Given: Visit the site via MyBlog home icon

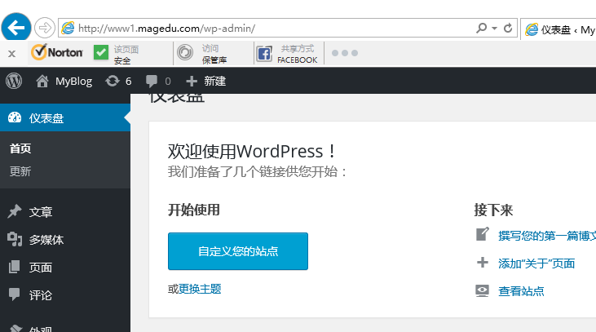Looking at the screenshot, I should click(42, 81).
